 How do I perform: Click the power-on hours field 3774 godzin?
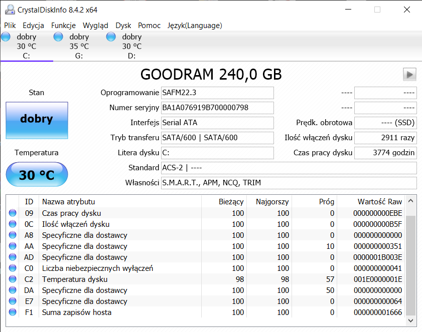385,153
